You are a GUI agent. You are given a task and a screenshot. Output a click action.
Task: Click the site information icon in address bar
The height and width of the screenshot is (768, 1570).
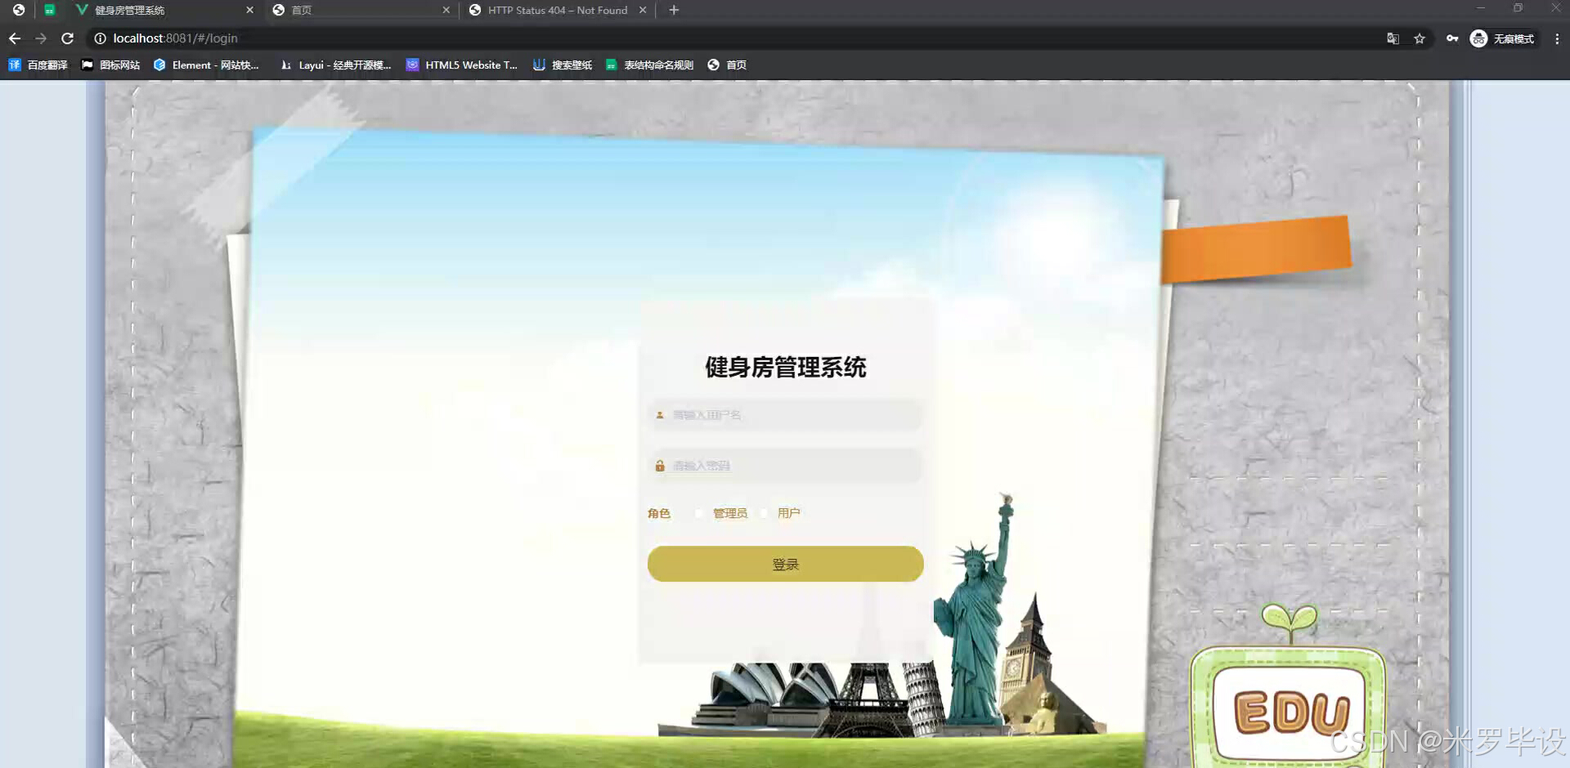(x=100, y=38)
